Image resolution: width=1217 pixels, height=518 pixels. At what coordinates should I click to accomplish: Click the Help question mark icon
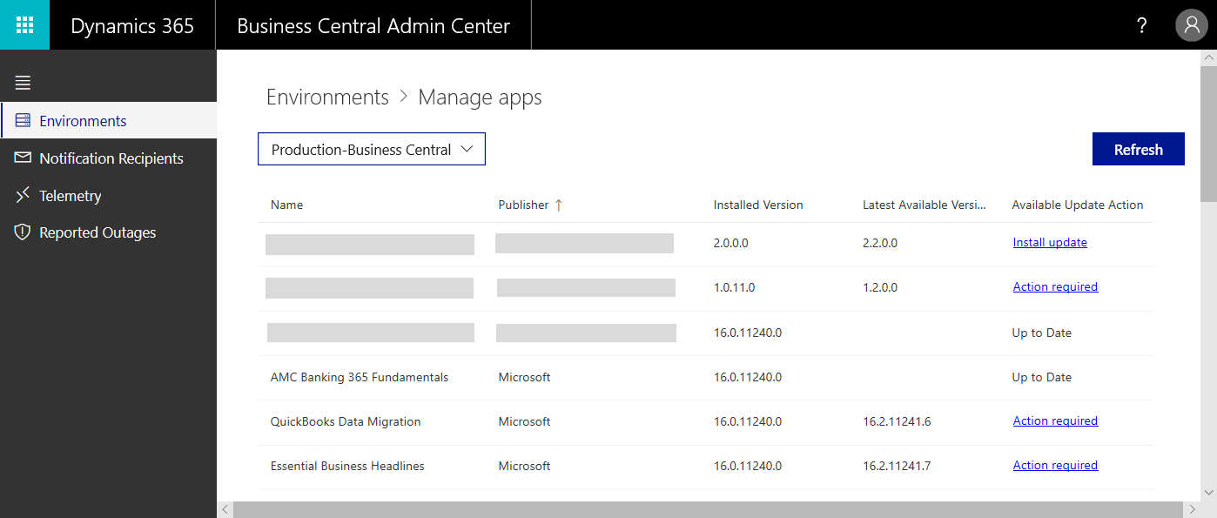click(x=1141, y=25)
